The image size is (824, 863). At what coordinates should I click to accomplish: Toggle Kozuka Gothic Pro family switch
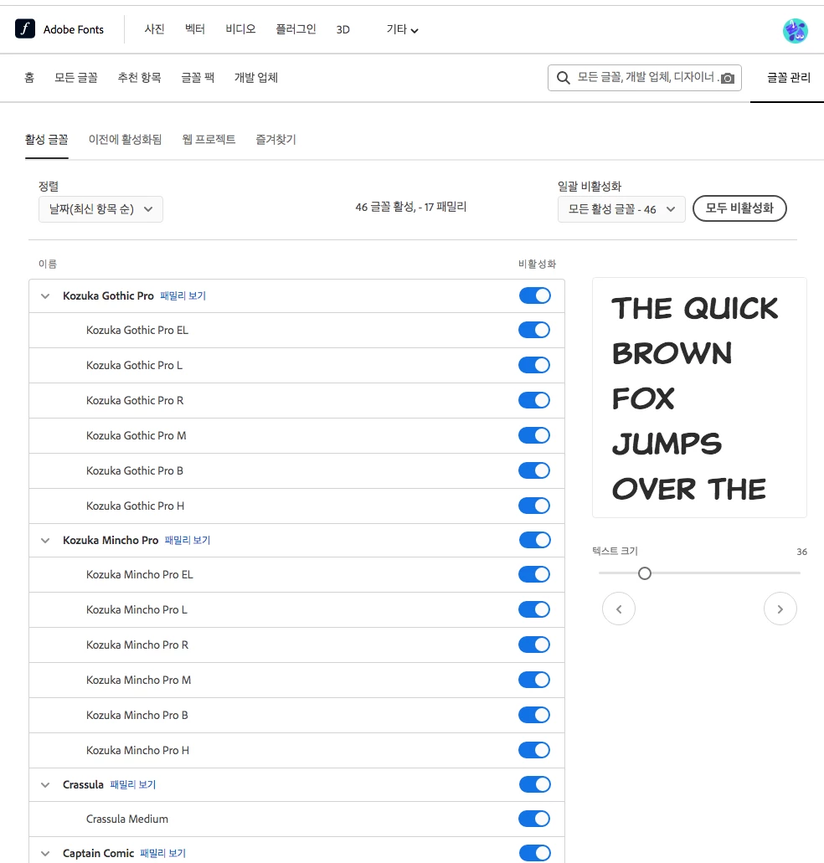534,295
